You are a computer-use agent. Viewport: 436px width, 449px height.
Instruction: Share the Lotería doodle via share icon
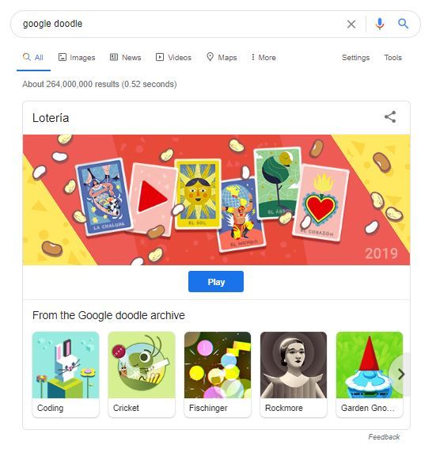click(x=390, y=117)
